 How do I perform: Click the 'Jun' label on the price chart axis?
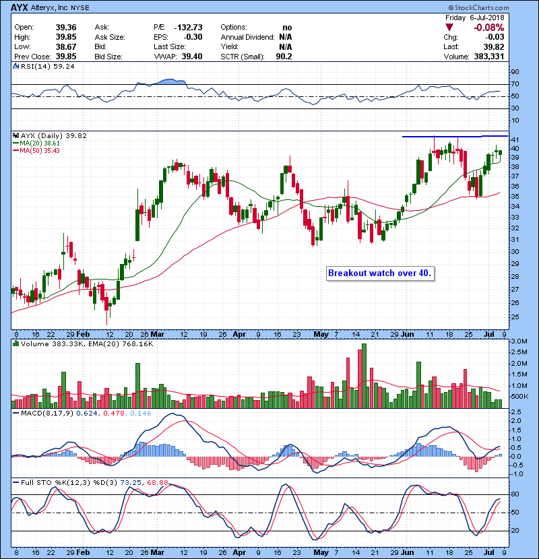(x=408, y=335)
